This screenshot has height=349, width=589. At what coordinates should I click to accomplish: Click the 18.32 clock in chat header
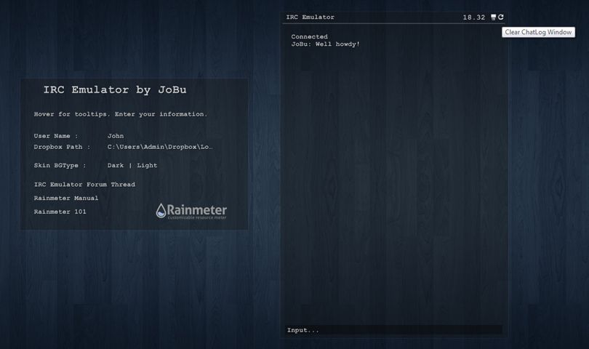click(473, 17)
